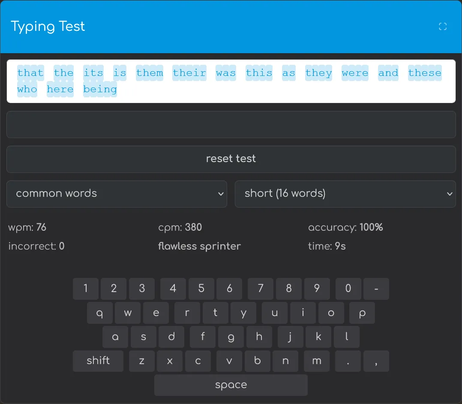
Task: Open the word category dropdown showing "common words"
Action: click(117, 194)
